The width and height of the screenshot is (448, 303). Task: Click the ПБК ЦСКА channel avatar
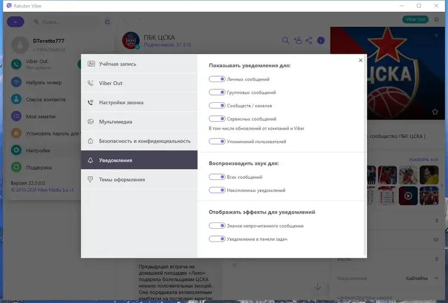click(x=131, y=40)
